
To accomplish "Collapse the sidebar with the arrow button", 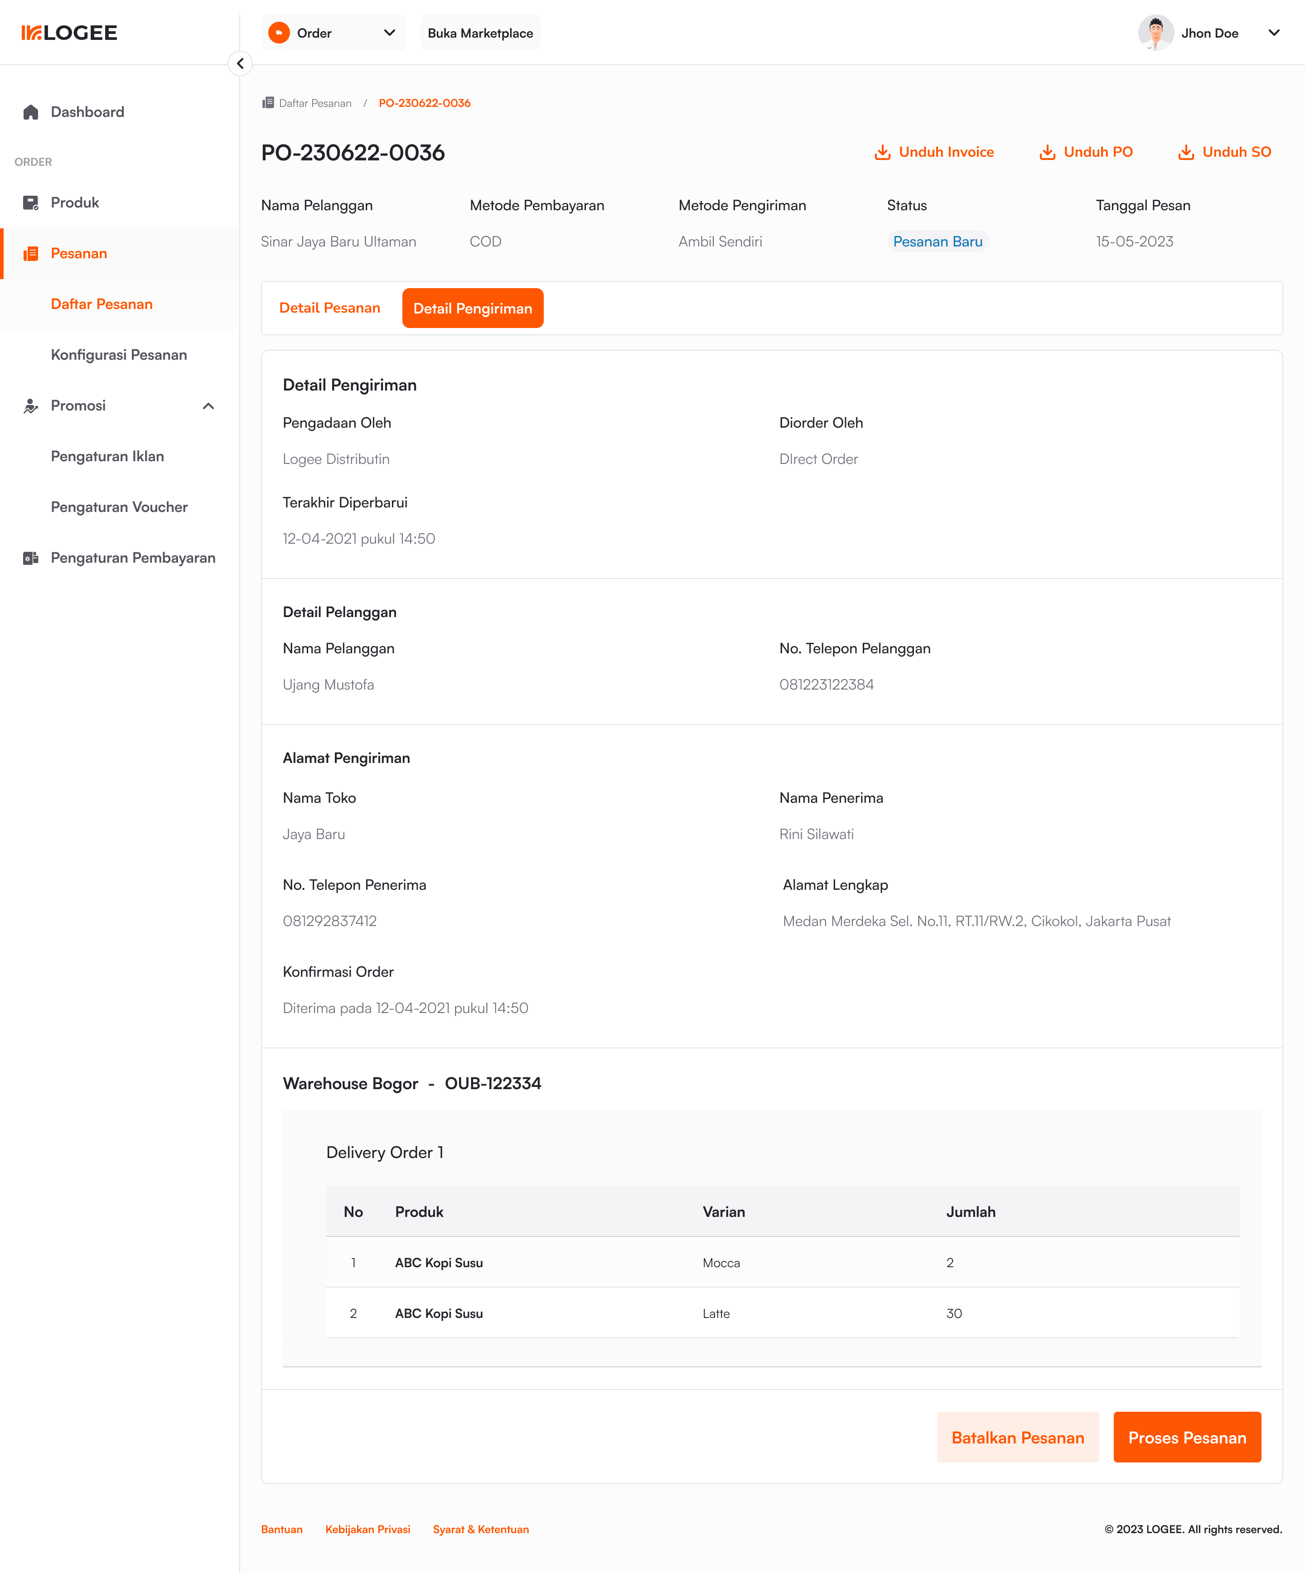I will point(240,64).
